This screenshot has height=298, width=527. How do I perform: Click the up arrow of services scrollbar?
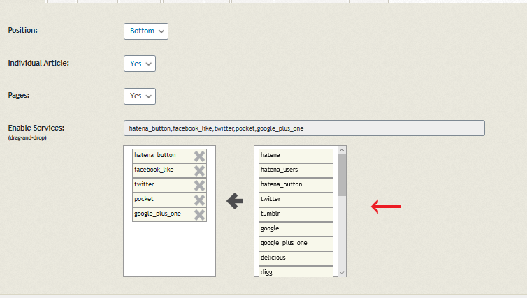pyautogui.click(x=342, y=150)
